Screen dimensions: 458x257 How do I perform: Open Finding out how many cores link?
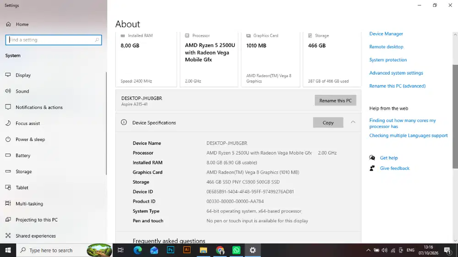[402, 123]
